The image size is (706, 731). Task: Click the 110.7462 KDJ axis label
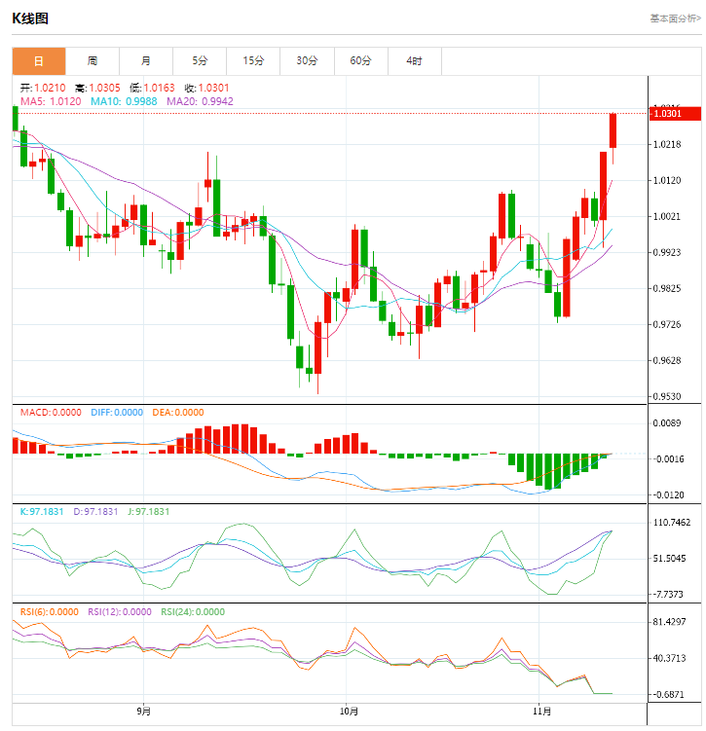(x=672, y=522)
